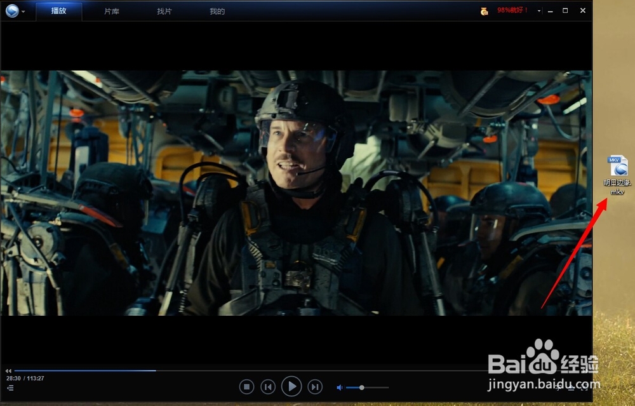Close the video player window

pos(583,11)
